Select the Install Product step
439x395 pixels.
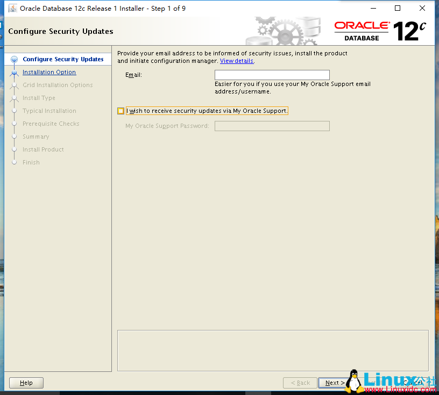tap(43, 149)
